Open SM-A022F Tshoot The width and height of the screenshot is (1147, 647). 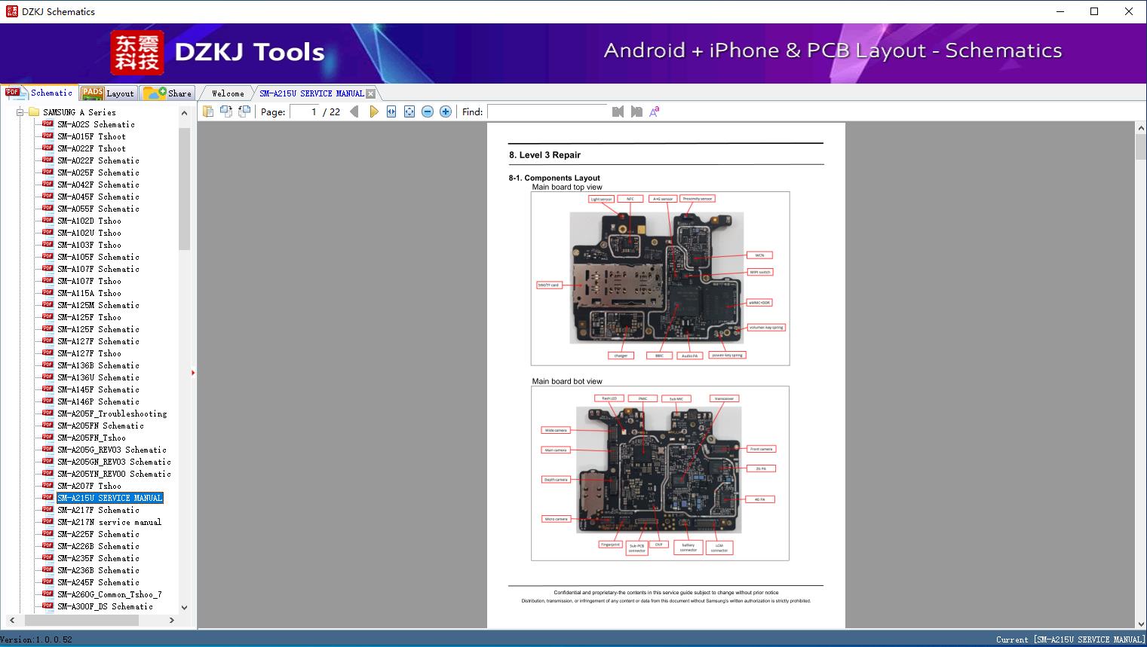pyautogui.click(x=91, y=148)
